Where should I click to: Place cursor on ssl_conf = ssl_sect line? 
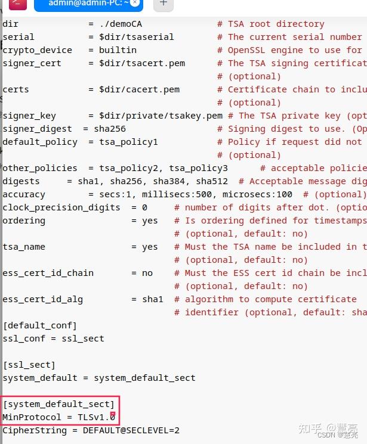pyautogui.click(x=54, y=339)
